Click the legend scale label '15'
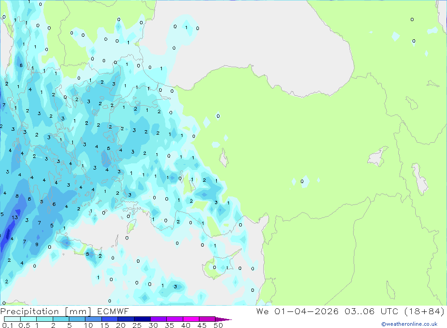The height and width of the screenshot is (328, 447). click(x=105, y=325)
